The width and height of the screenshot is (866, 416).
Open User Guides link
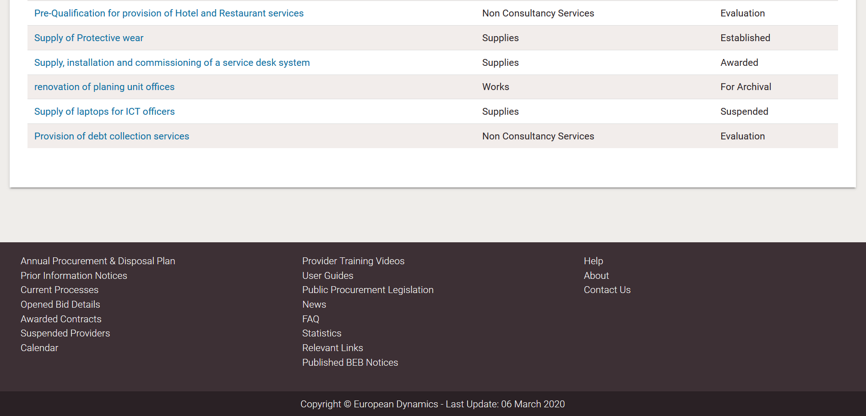pos(327,276)
